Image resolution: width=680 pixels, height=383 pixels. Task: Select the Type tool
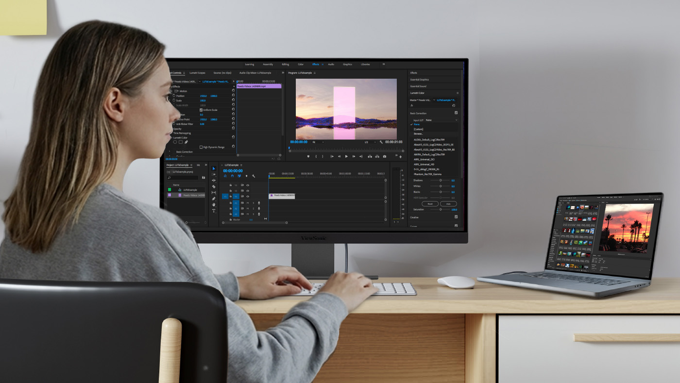click(x=214, y=210)
